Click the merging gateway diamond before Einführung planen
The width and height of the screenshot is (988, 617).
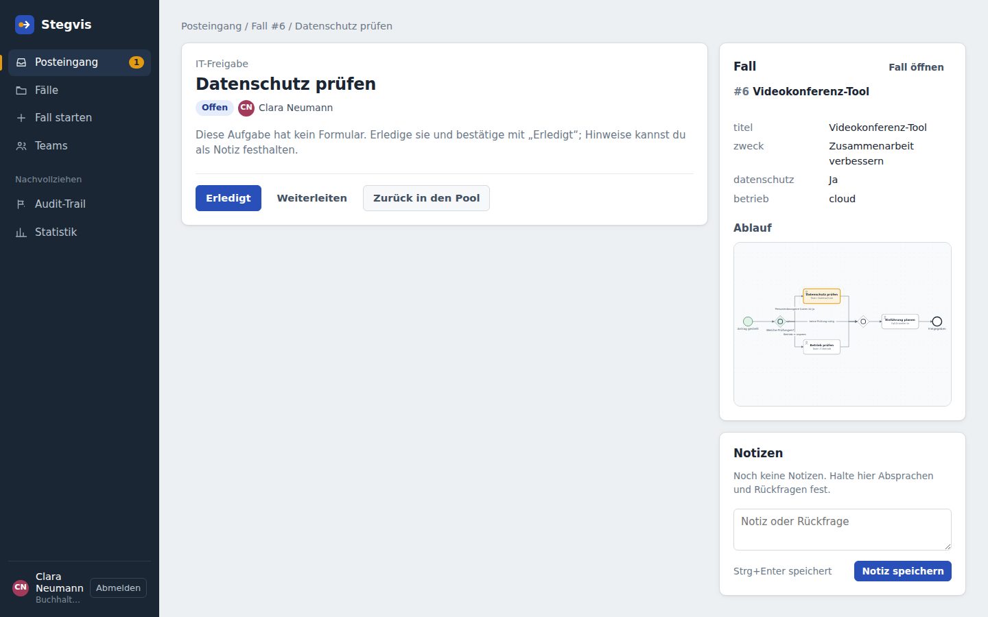point(863,322)
